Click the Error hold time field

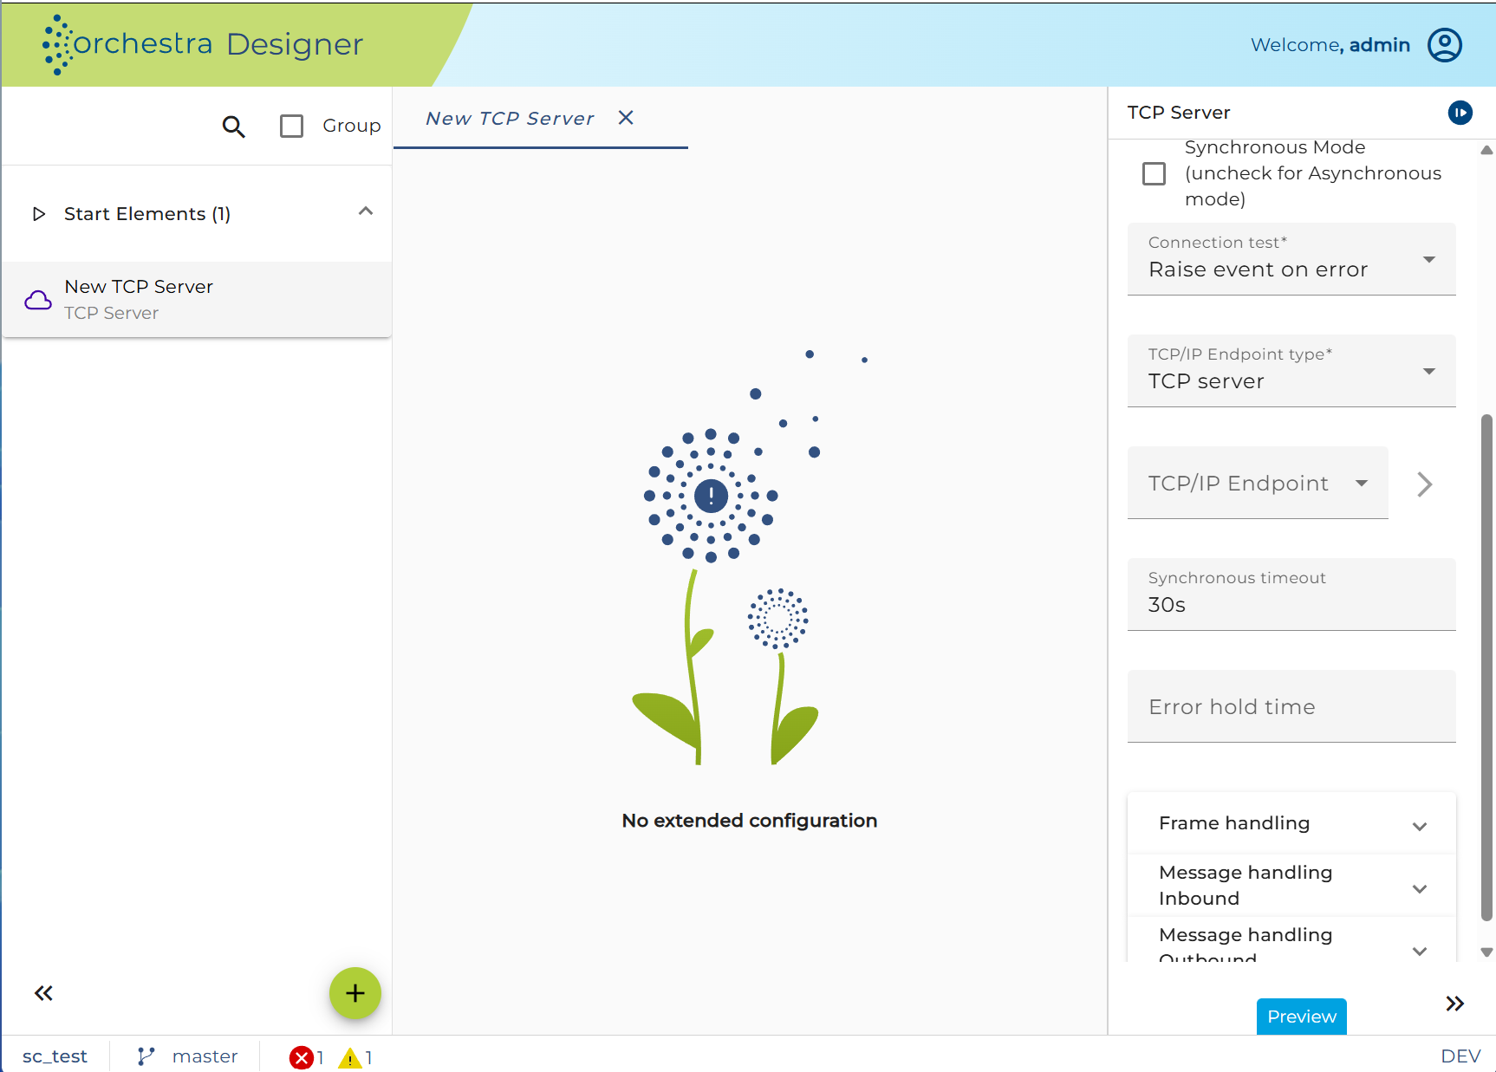point(1291,706)
